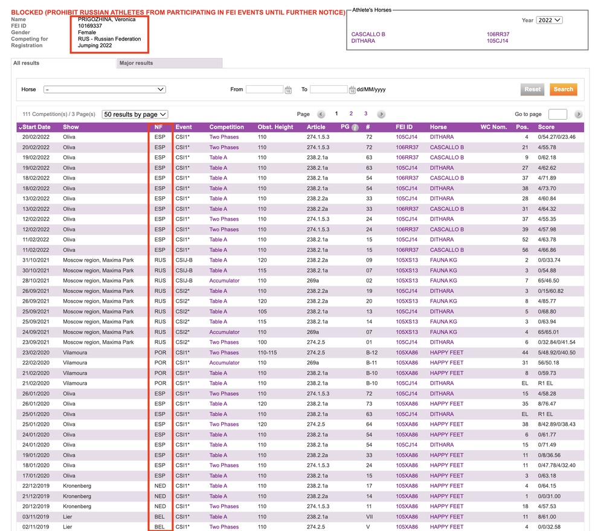Click the previous page arrow icon
This screenshot has width=604, height=531.
[321, 114]
